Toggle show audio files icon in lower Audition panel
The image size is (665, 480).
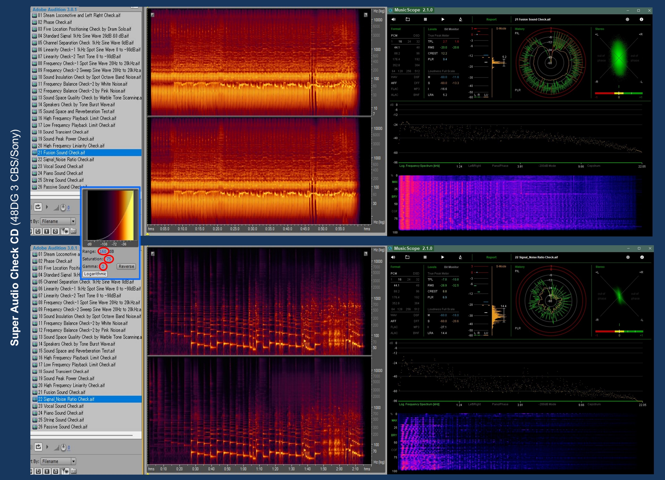[56, 471]
